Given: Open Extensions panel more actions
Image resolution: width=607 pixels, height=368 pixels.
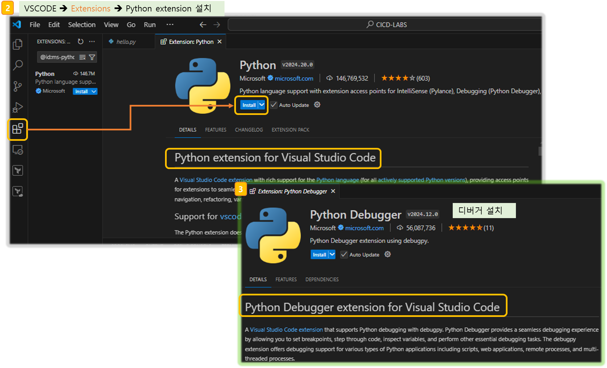Looking at the screenshot, I should coord(92,41).
